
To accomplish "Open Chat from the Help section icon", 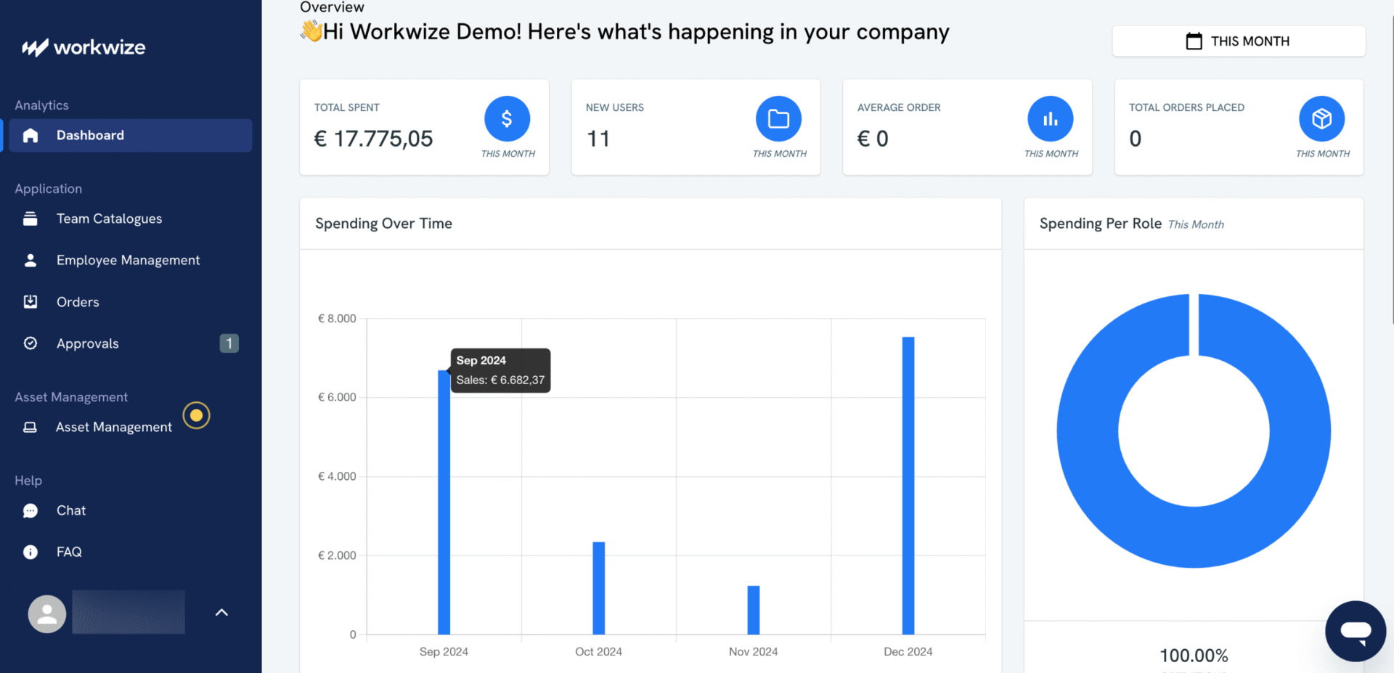I will tap(30, 510).
